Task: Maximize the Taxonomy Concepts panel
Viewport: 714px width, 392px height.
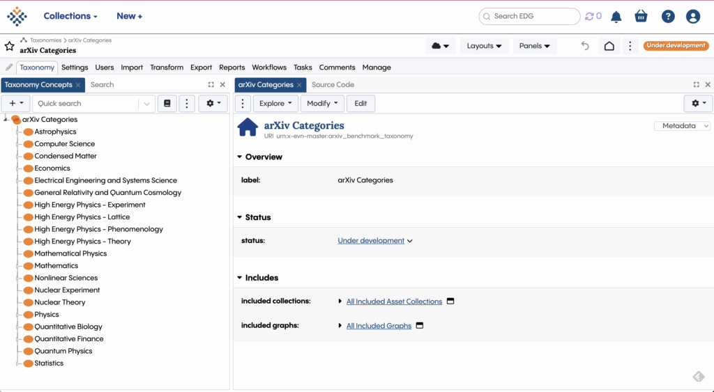Action: tap(211, 85)
